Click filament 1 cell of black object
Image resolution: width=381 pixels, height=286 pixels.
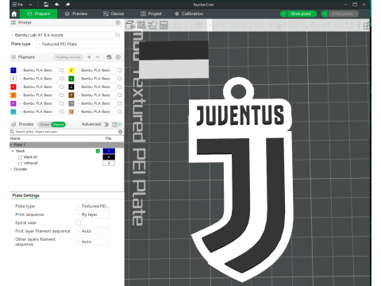109,151
